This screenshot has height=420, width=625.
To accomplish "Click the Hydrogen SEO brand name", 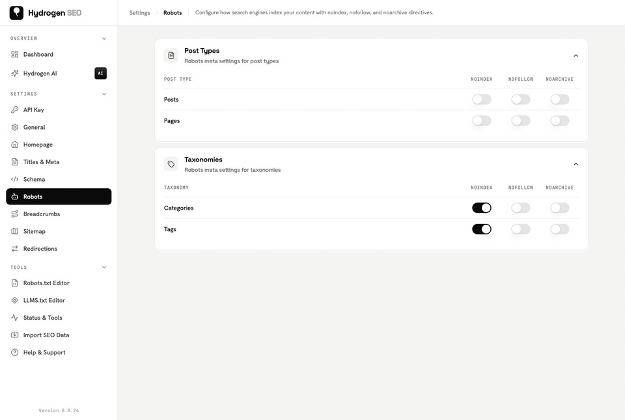I will coord(55,13).
